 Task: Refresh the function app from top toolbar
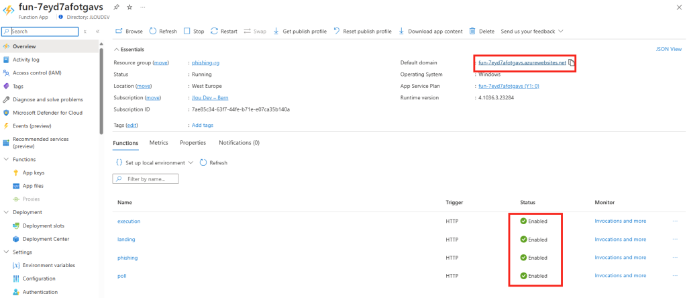[x=163, y=31]
